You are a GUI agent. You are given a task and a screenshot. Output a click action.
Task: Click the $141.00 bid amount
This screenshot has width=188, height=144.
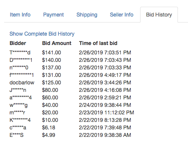tap(52, 52)
